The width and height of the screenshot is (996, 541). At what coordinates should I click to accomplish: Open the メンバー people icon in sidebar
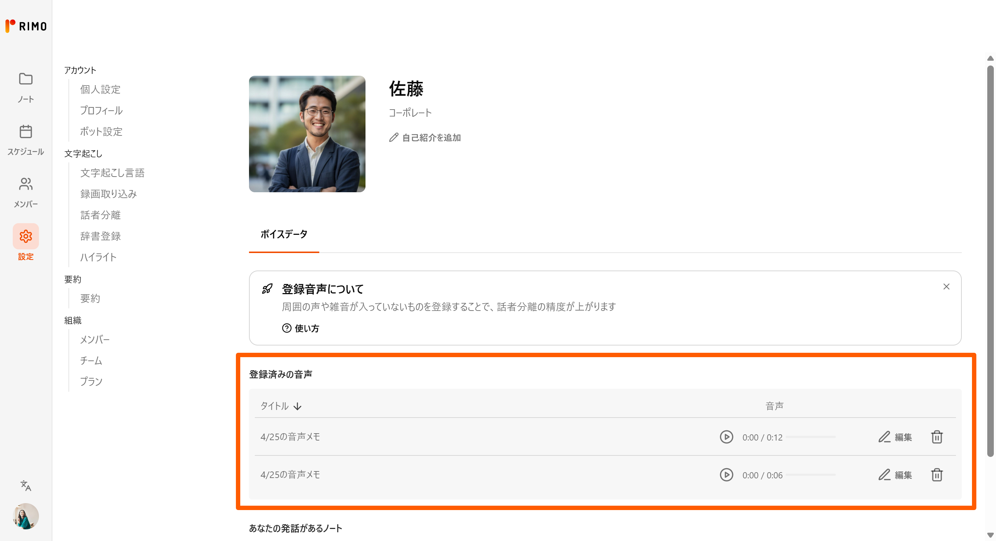[x=25, y=184]
